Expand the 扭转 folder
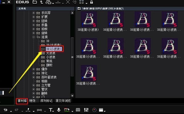184x114 pixels. coord(33,21)
